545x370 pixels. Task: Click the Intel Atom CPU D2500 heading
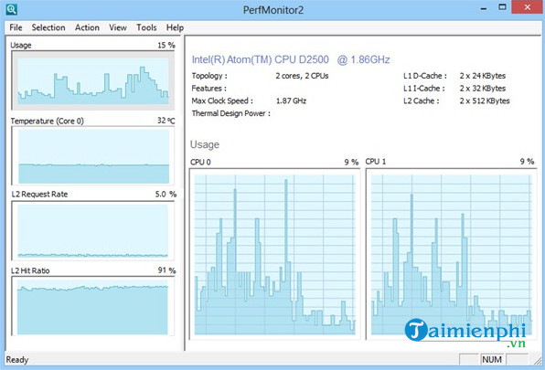click(x=291, y=59)
